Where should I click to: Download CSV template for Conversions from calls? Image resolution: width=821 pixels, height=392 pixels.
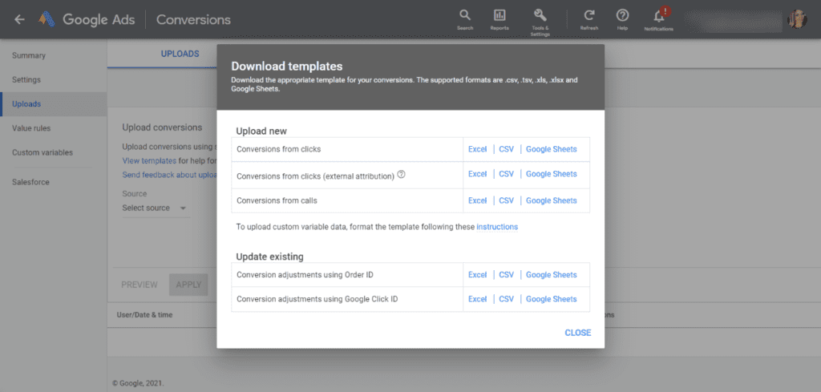click(x=507, y=200)
